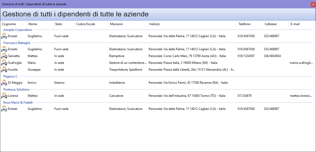Screen dimensions: 316x152
Task: Click the employee icon beside Salvietta
Action: coord(4,56)
